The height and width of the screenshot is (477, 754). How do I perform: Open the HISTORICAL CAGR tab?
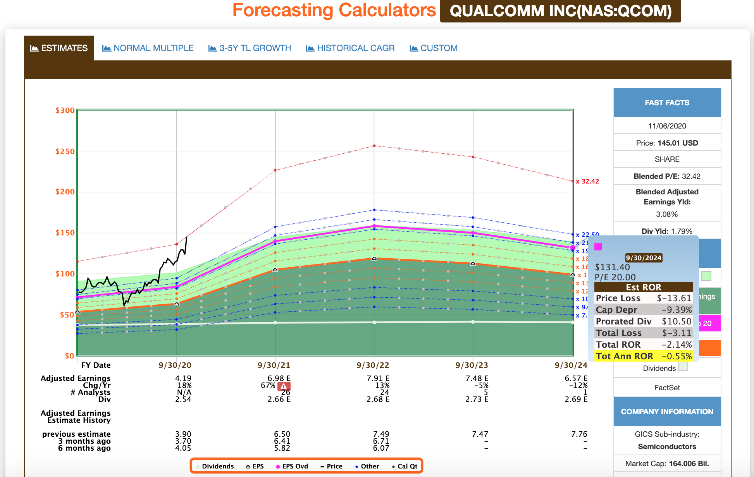point(350,48)
